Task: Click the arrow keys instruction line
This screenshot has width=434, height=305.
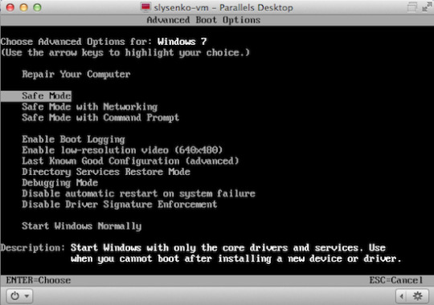Action: coord(125,52)
